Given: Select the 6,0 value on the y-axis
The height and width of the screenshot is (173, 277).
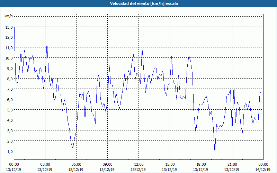Looking at the screenshot, I should pyautogui.click(x=10, y=99).
